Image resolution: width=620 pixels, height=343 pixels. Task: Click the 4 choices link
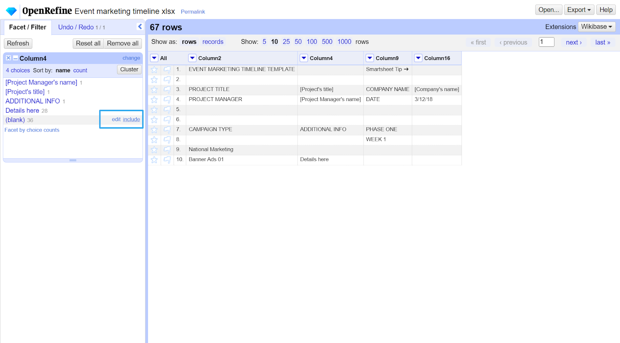coord(18,70)
